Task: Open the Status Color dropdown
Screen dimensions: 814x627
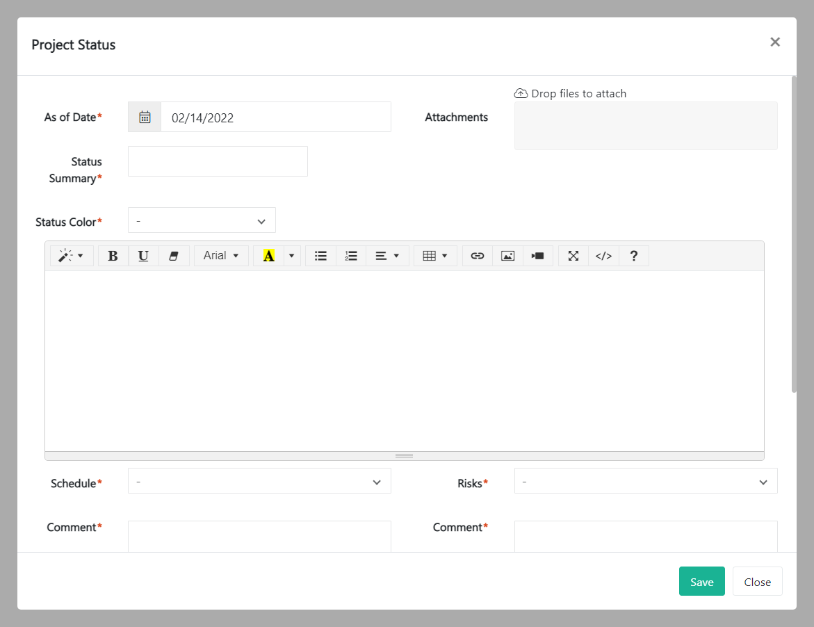Action: [x=201, y=220]
